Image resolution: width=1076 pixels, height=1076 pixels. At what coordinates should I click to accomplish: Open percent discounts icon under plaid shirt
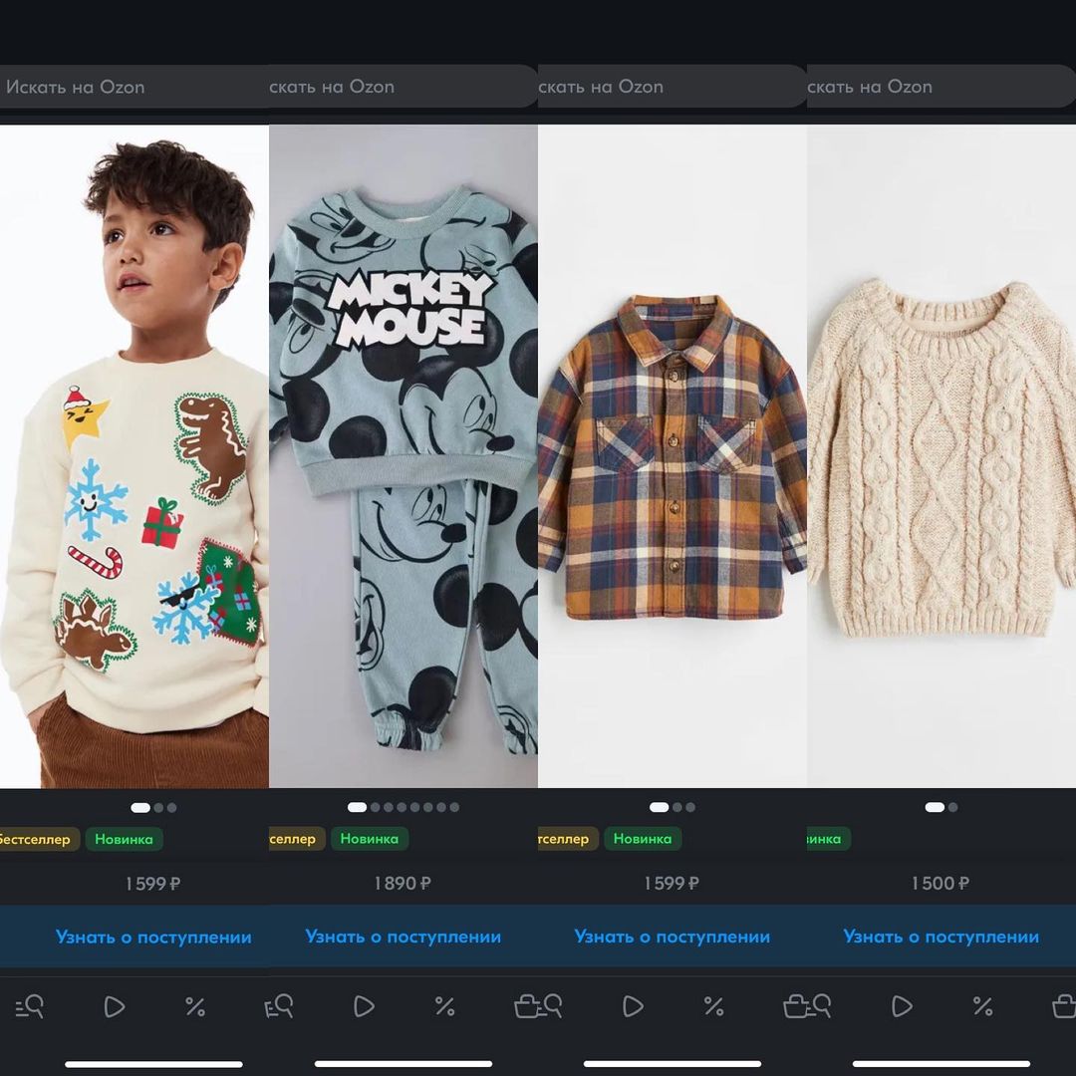click(x=713, y=1006)
